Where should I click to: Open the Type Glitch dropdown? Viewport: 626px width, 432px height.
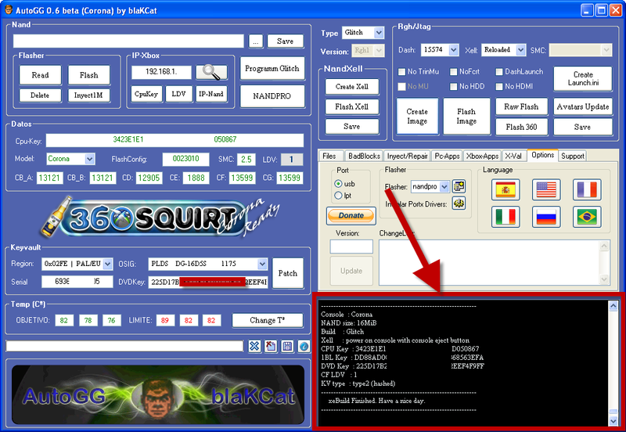click(x=379, y=33)
